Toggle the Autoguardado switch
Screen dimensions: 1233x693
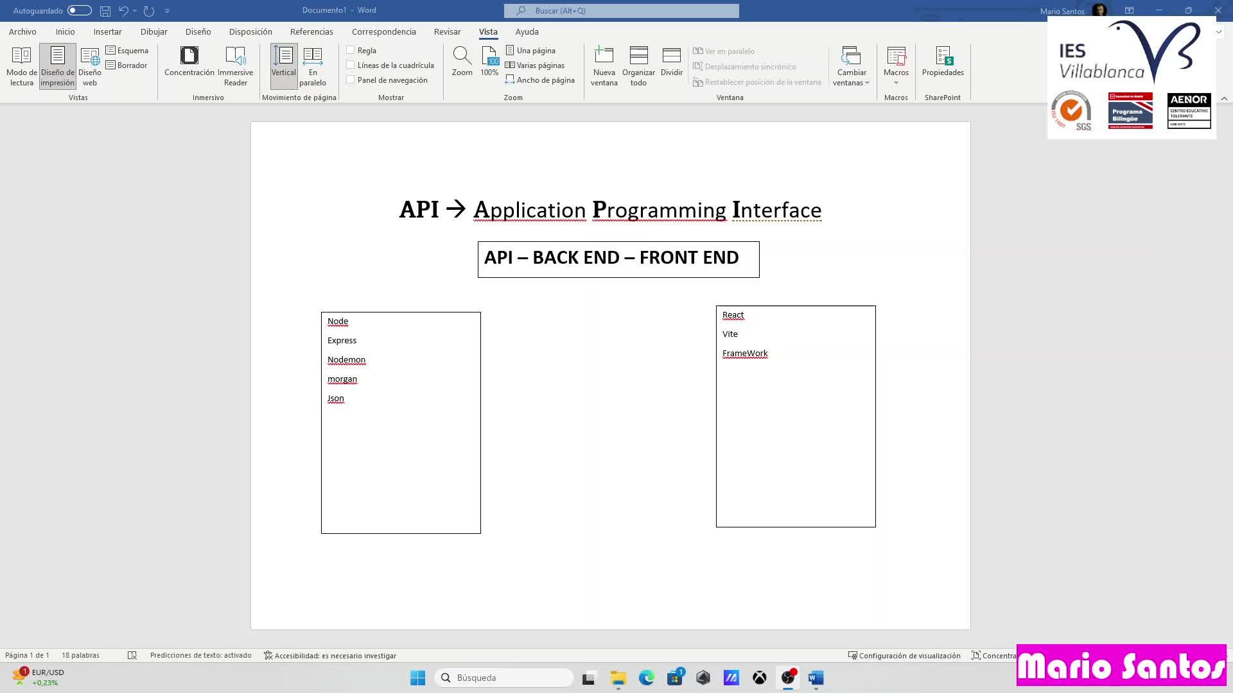[x=79, y=10]
